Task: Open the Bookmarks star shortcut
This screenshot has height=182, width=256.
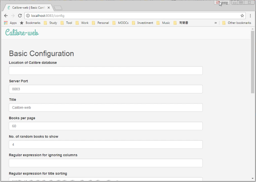Action: 30,23
